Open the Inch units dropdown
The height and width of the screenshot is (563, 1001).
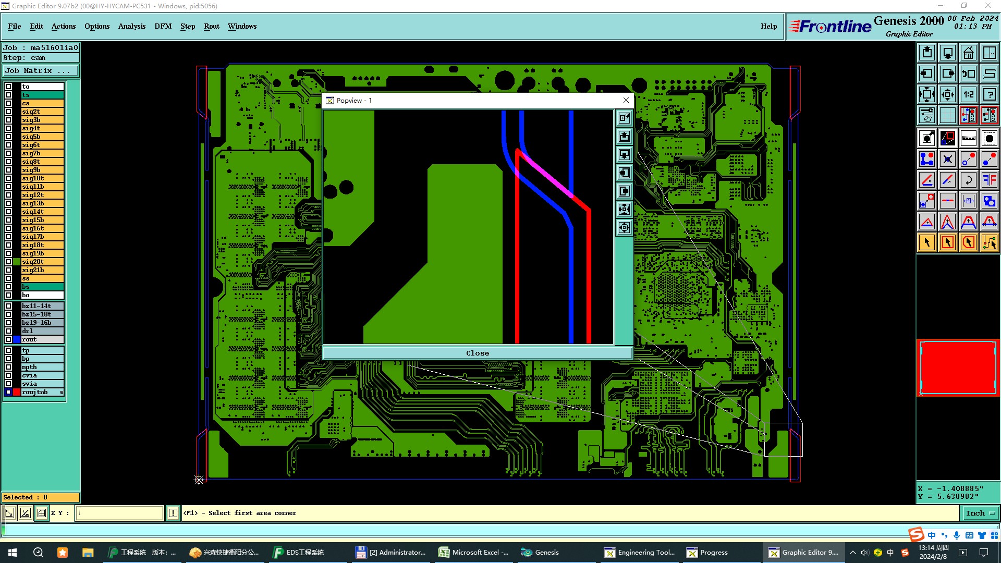click(x=980, y=513)
